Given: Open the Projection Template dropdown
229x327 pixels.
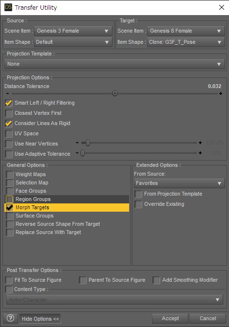Looking at the screenshot, I should click(x=114, y=64).
